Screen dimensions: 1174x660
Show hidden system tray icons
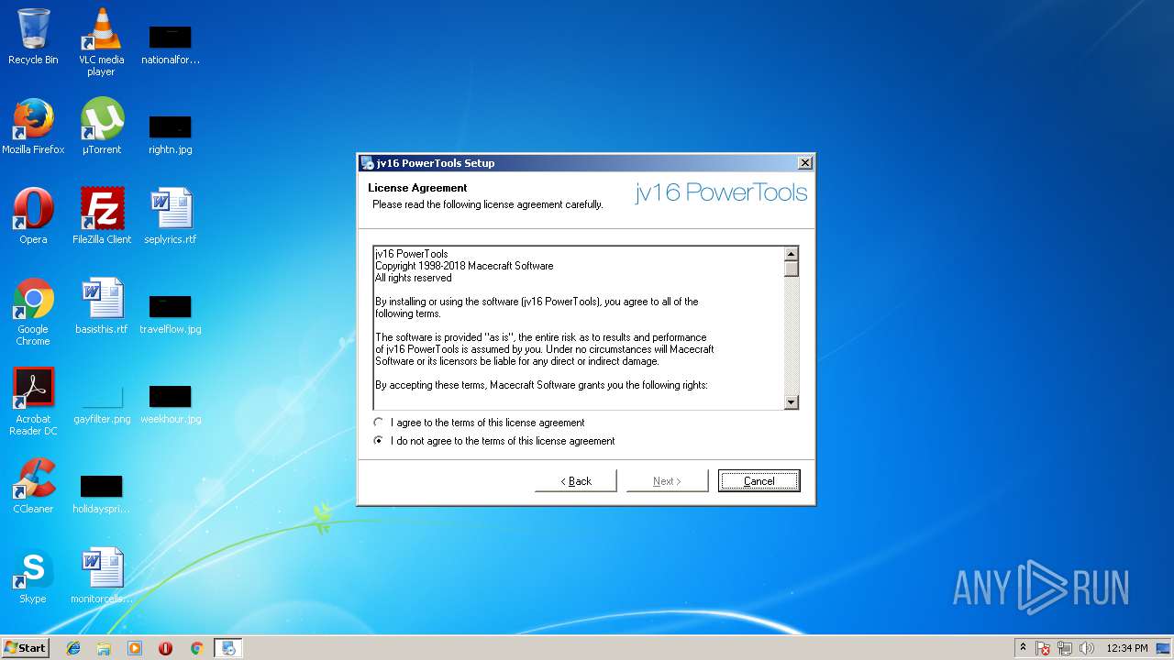1023,648
